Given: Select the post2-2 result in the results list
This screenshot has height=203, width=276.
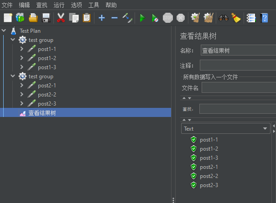Looking at the screenshot, I should point(209,176).
